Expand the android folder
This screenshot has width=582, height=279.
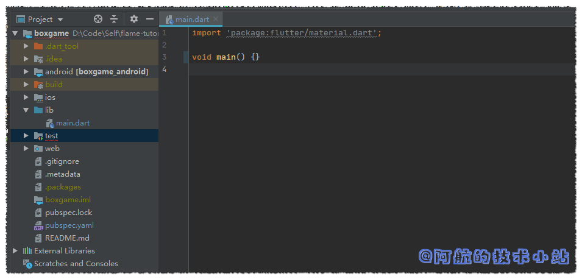(x=26, y=72)
